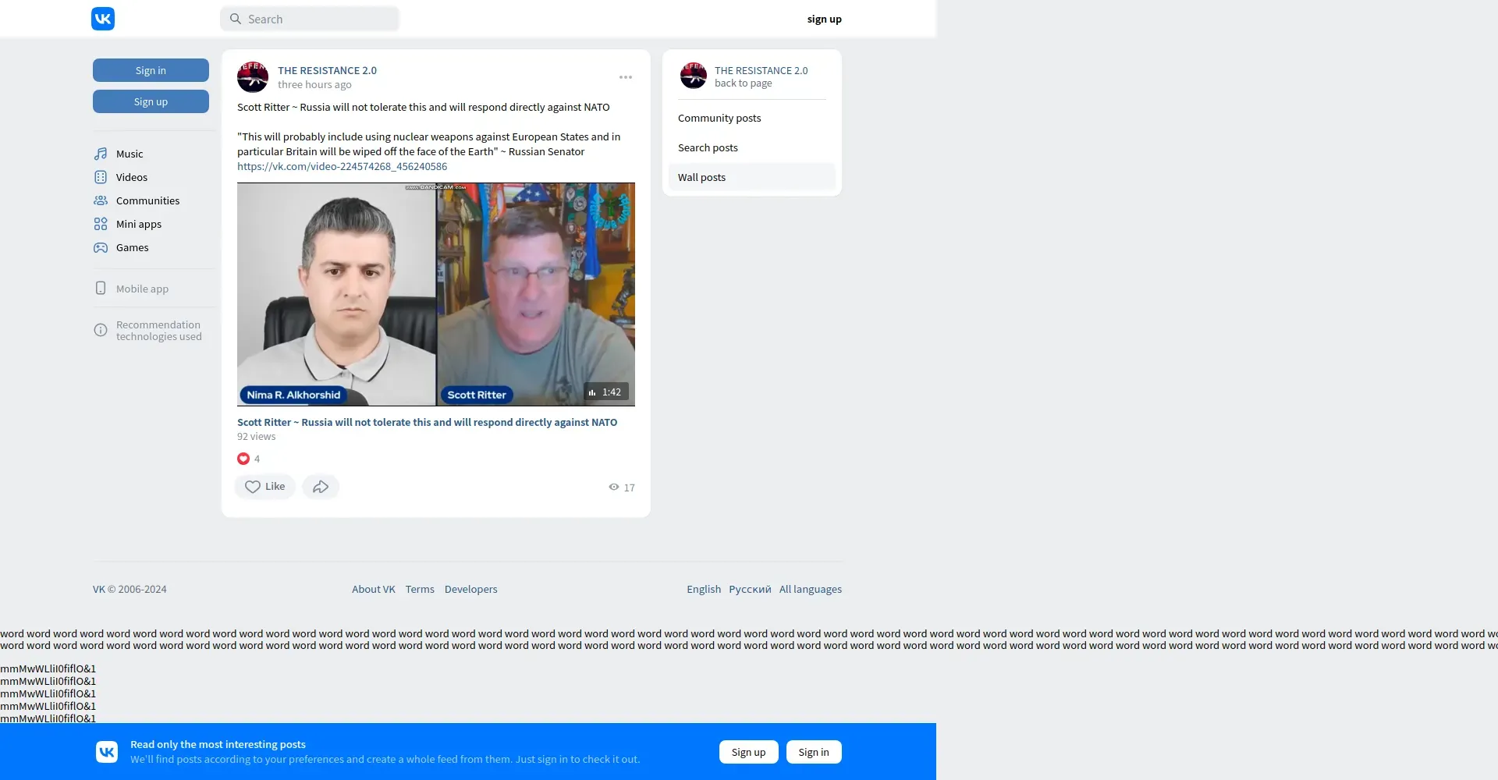Select the Search posts tab
The height and width of the screenshot is (780, 1498).
point(752,147)
